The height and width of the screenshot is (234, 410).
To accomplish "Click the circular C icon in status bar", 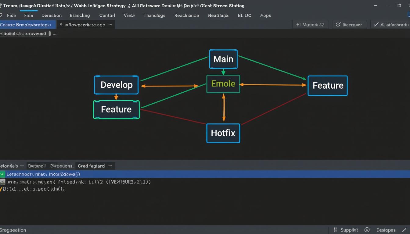I will [367, 230].
